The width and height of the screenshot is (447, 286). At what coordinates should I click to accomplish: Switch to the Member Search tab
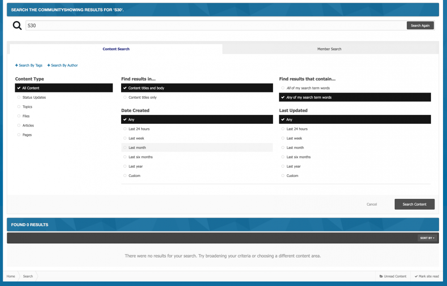point(329,49)
